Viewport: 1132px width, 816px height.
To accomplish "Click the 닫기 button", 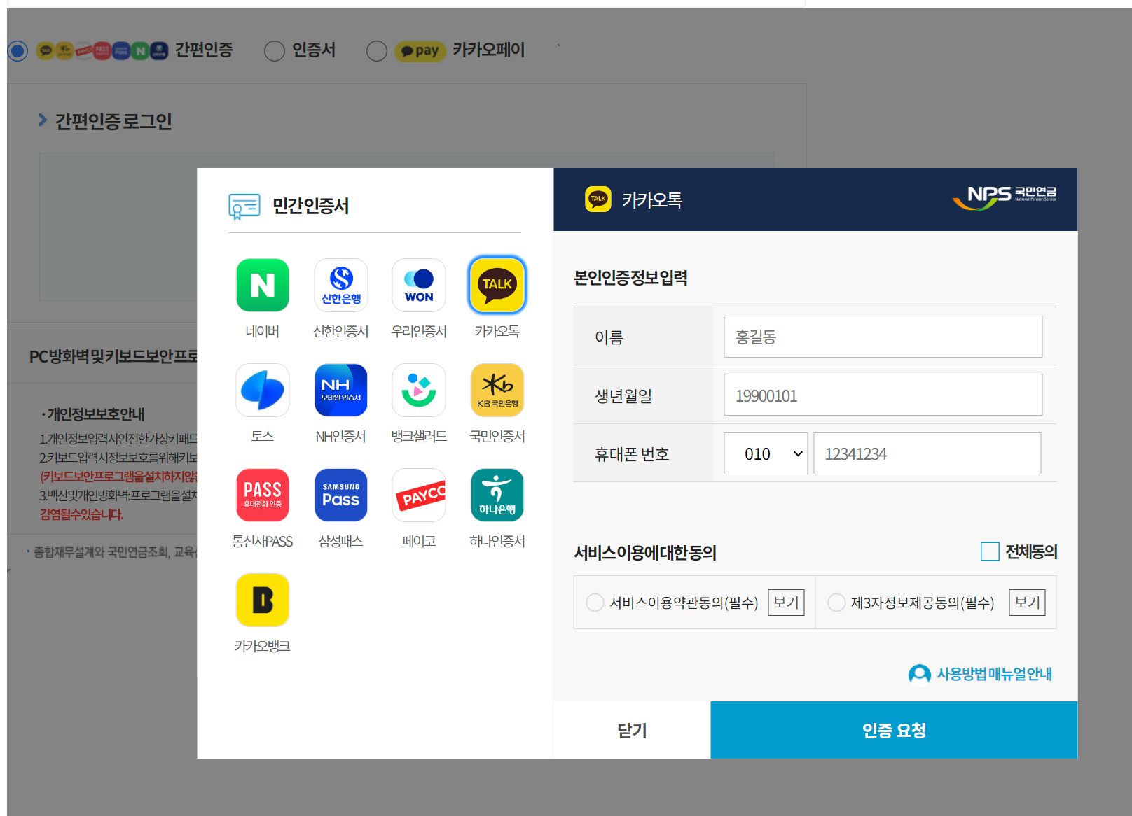I will (632, 730).
